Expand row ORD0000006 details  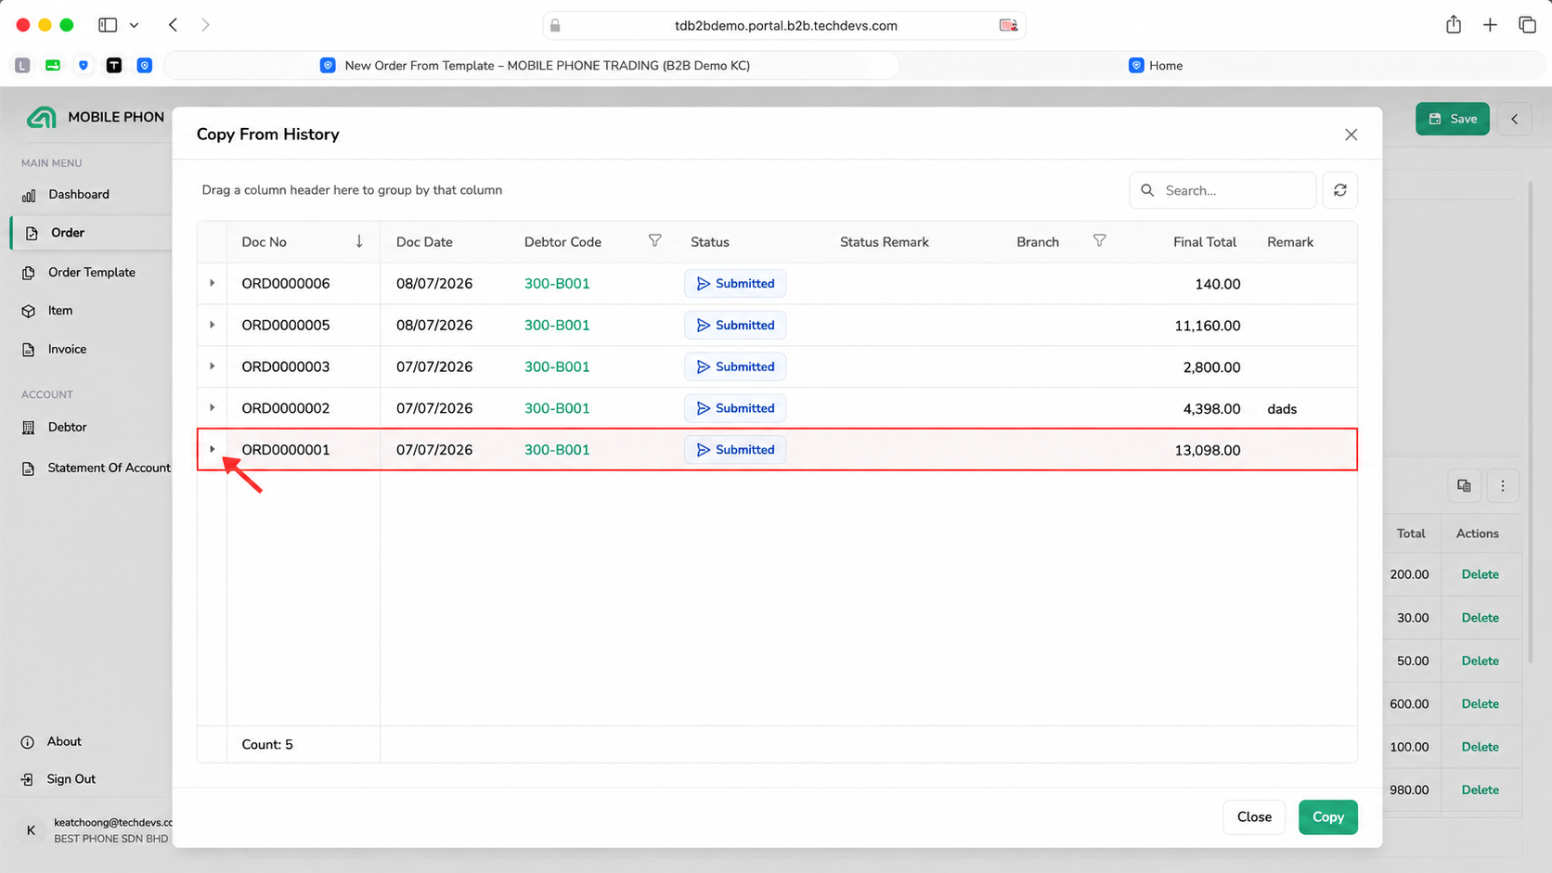coord(212,283)
